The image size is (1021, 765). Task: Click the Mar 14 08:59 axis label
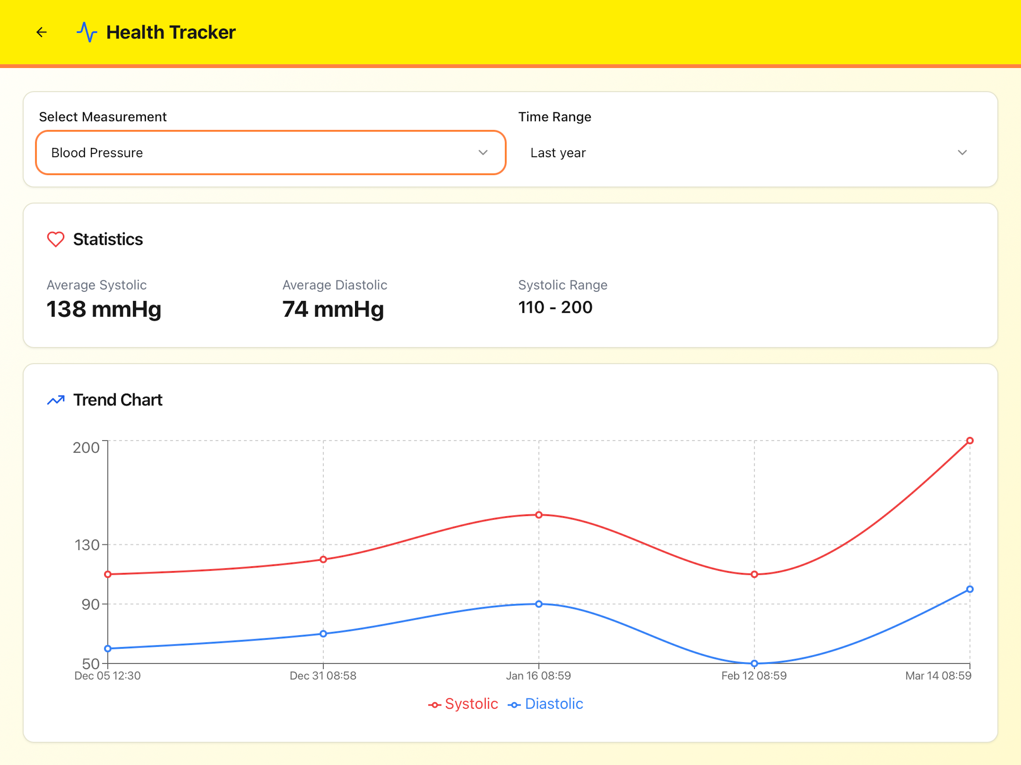pos(938,676)
